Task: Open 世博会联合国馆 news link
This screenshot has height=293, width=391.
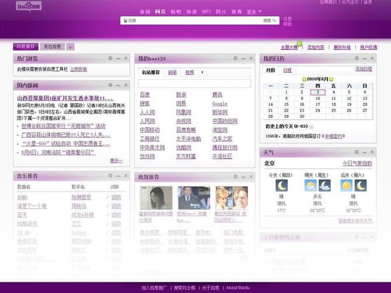Action: click(64, 126)
